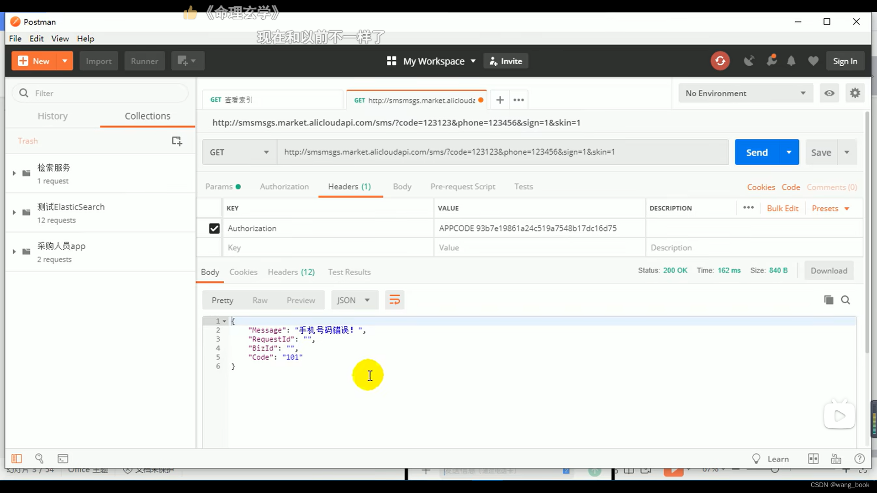Click the Download response button
Screen dimensions: 877x493
(x=829, y=271)
